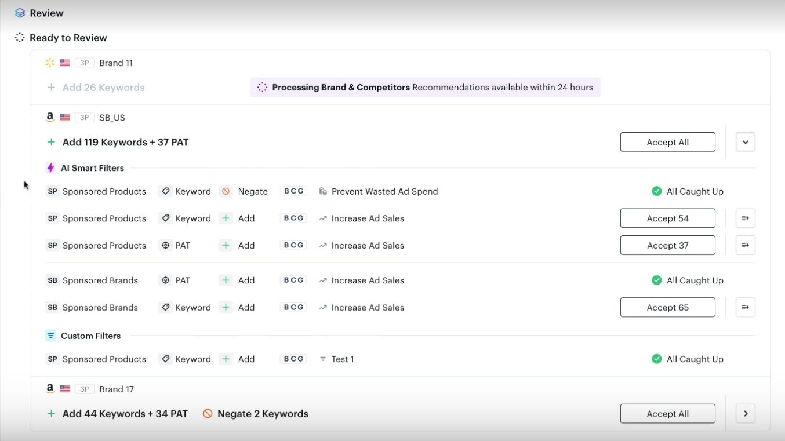Open details arrow beside Accept 37
785x441 pixels.
click(x=746, y=245)
